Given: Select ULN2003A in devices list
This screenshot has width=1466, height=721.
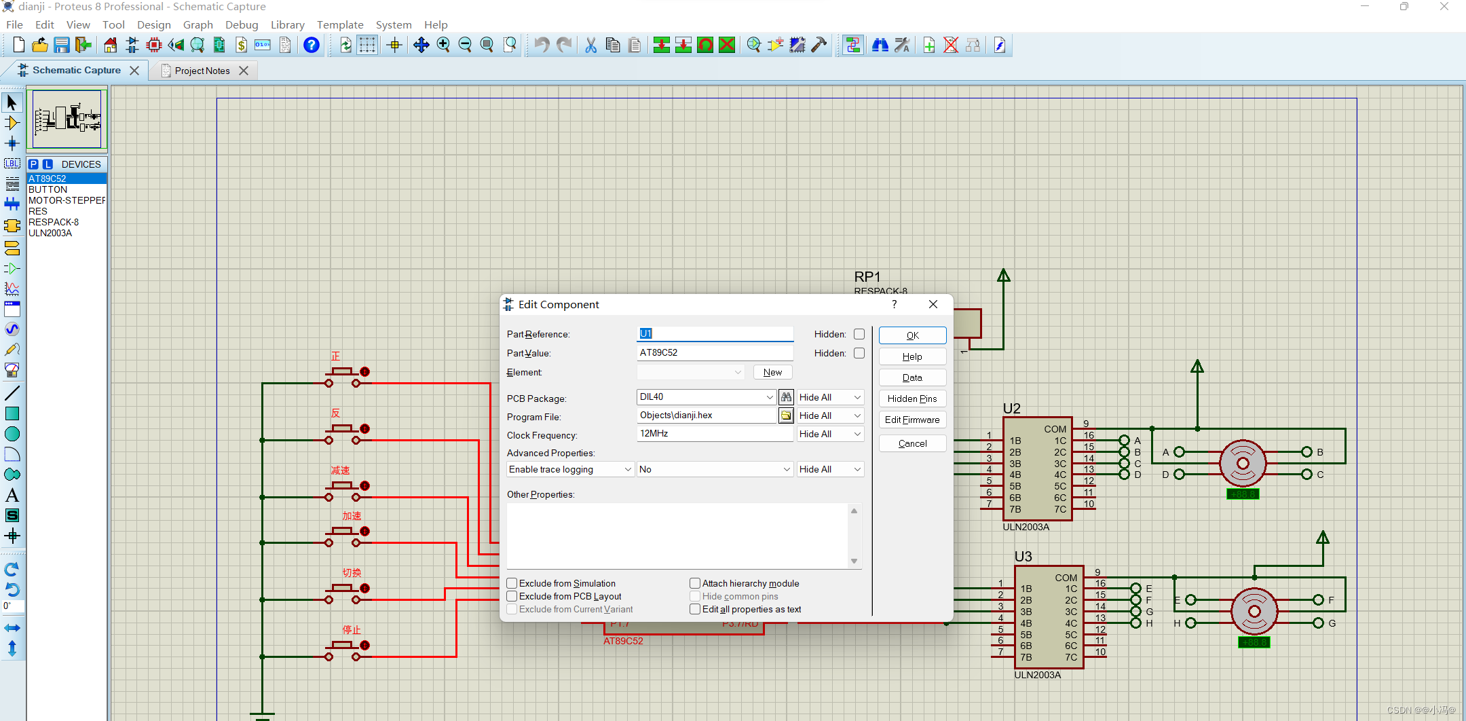Looking at the screenshot, I should point(67,233).
